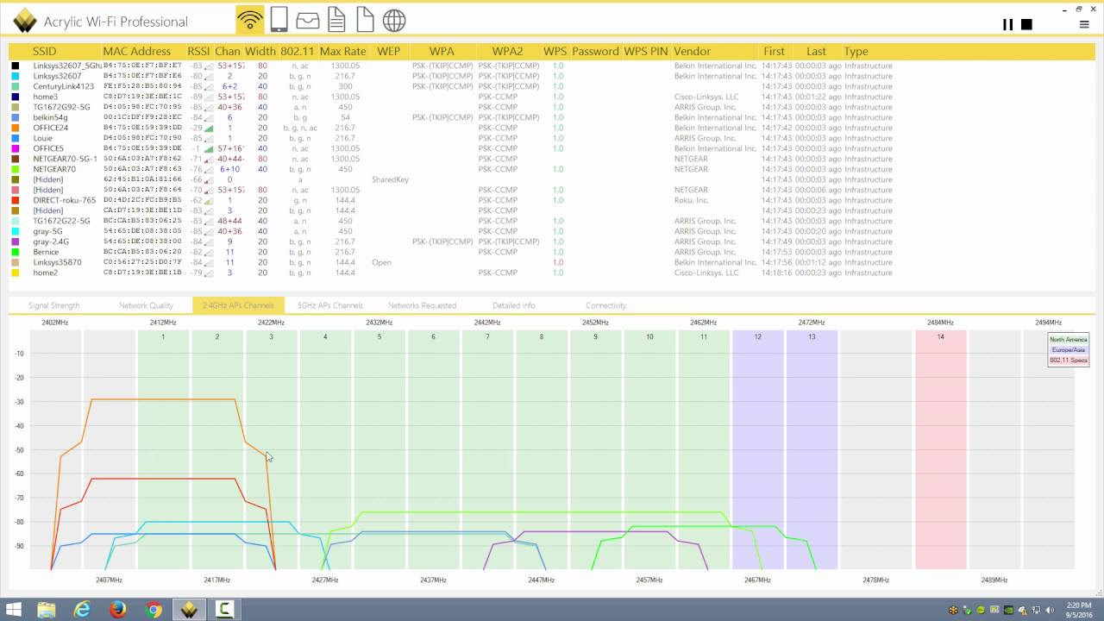This screenshot has width=1104, height=621.
Task: Open the stations device (phone) view icon
Action: pos(279,20)
